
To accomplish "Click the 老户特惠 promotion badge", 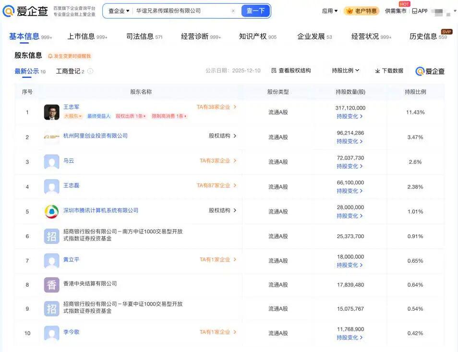I will 361,11.
